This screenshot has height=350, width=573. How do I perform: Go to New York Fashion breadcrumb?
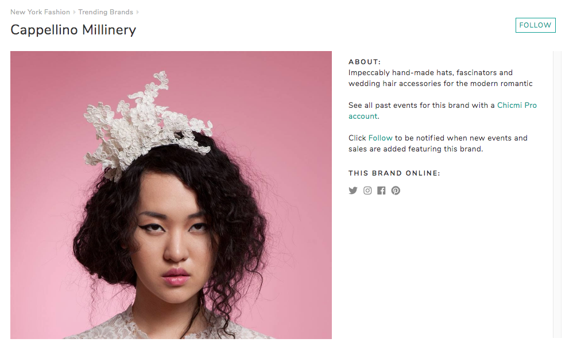(x=40, y=12)
